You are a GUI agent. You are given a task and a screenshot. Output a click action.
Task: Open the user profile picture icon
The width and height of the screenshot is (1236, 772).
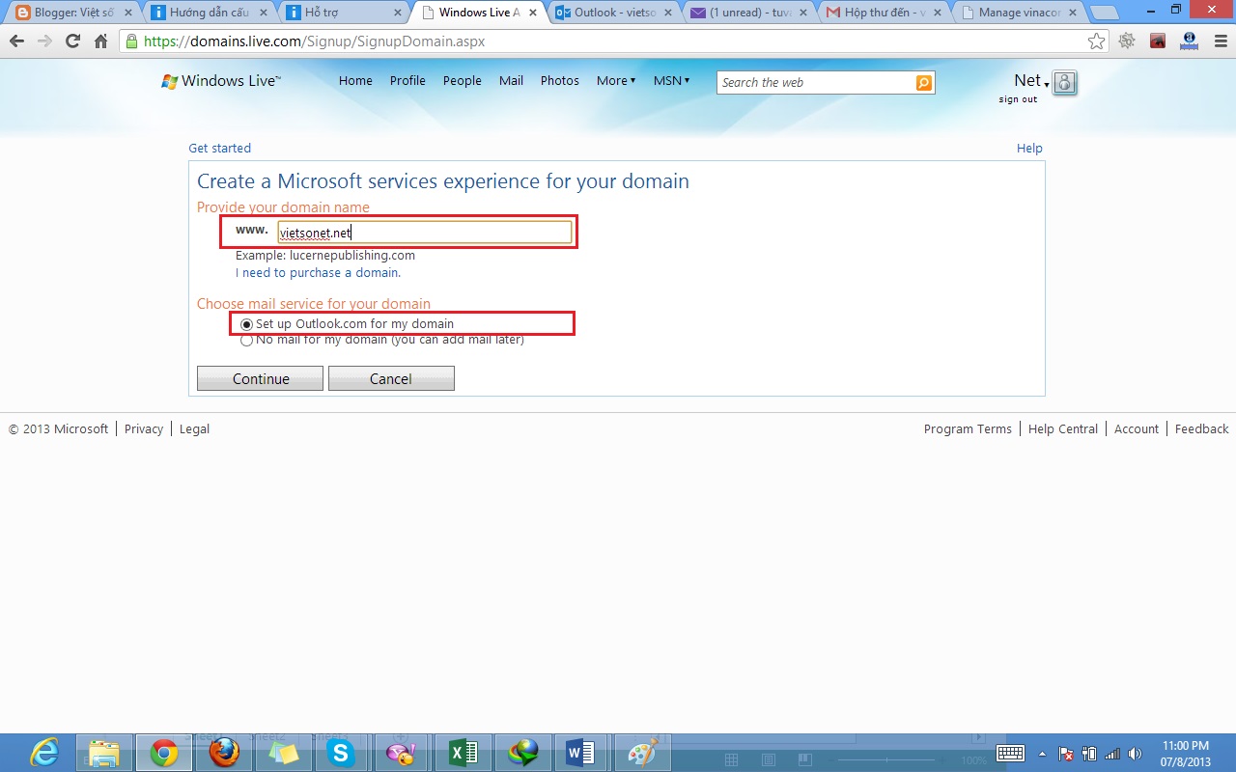(x=1064, y=83)
